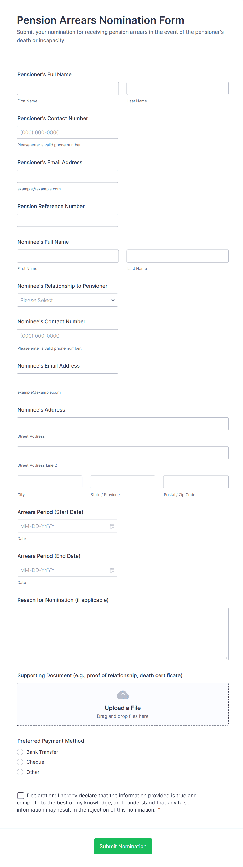
Task: Click Nominee's Street Address Line 2 field
Action: click(123, 453)
